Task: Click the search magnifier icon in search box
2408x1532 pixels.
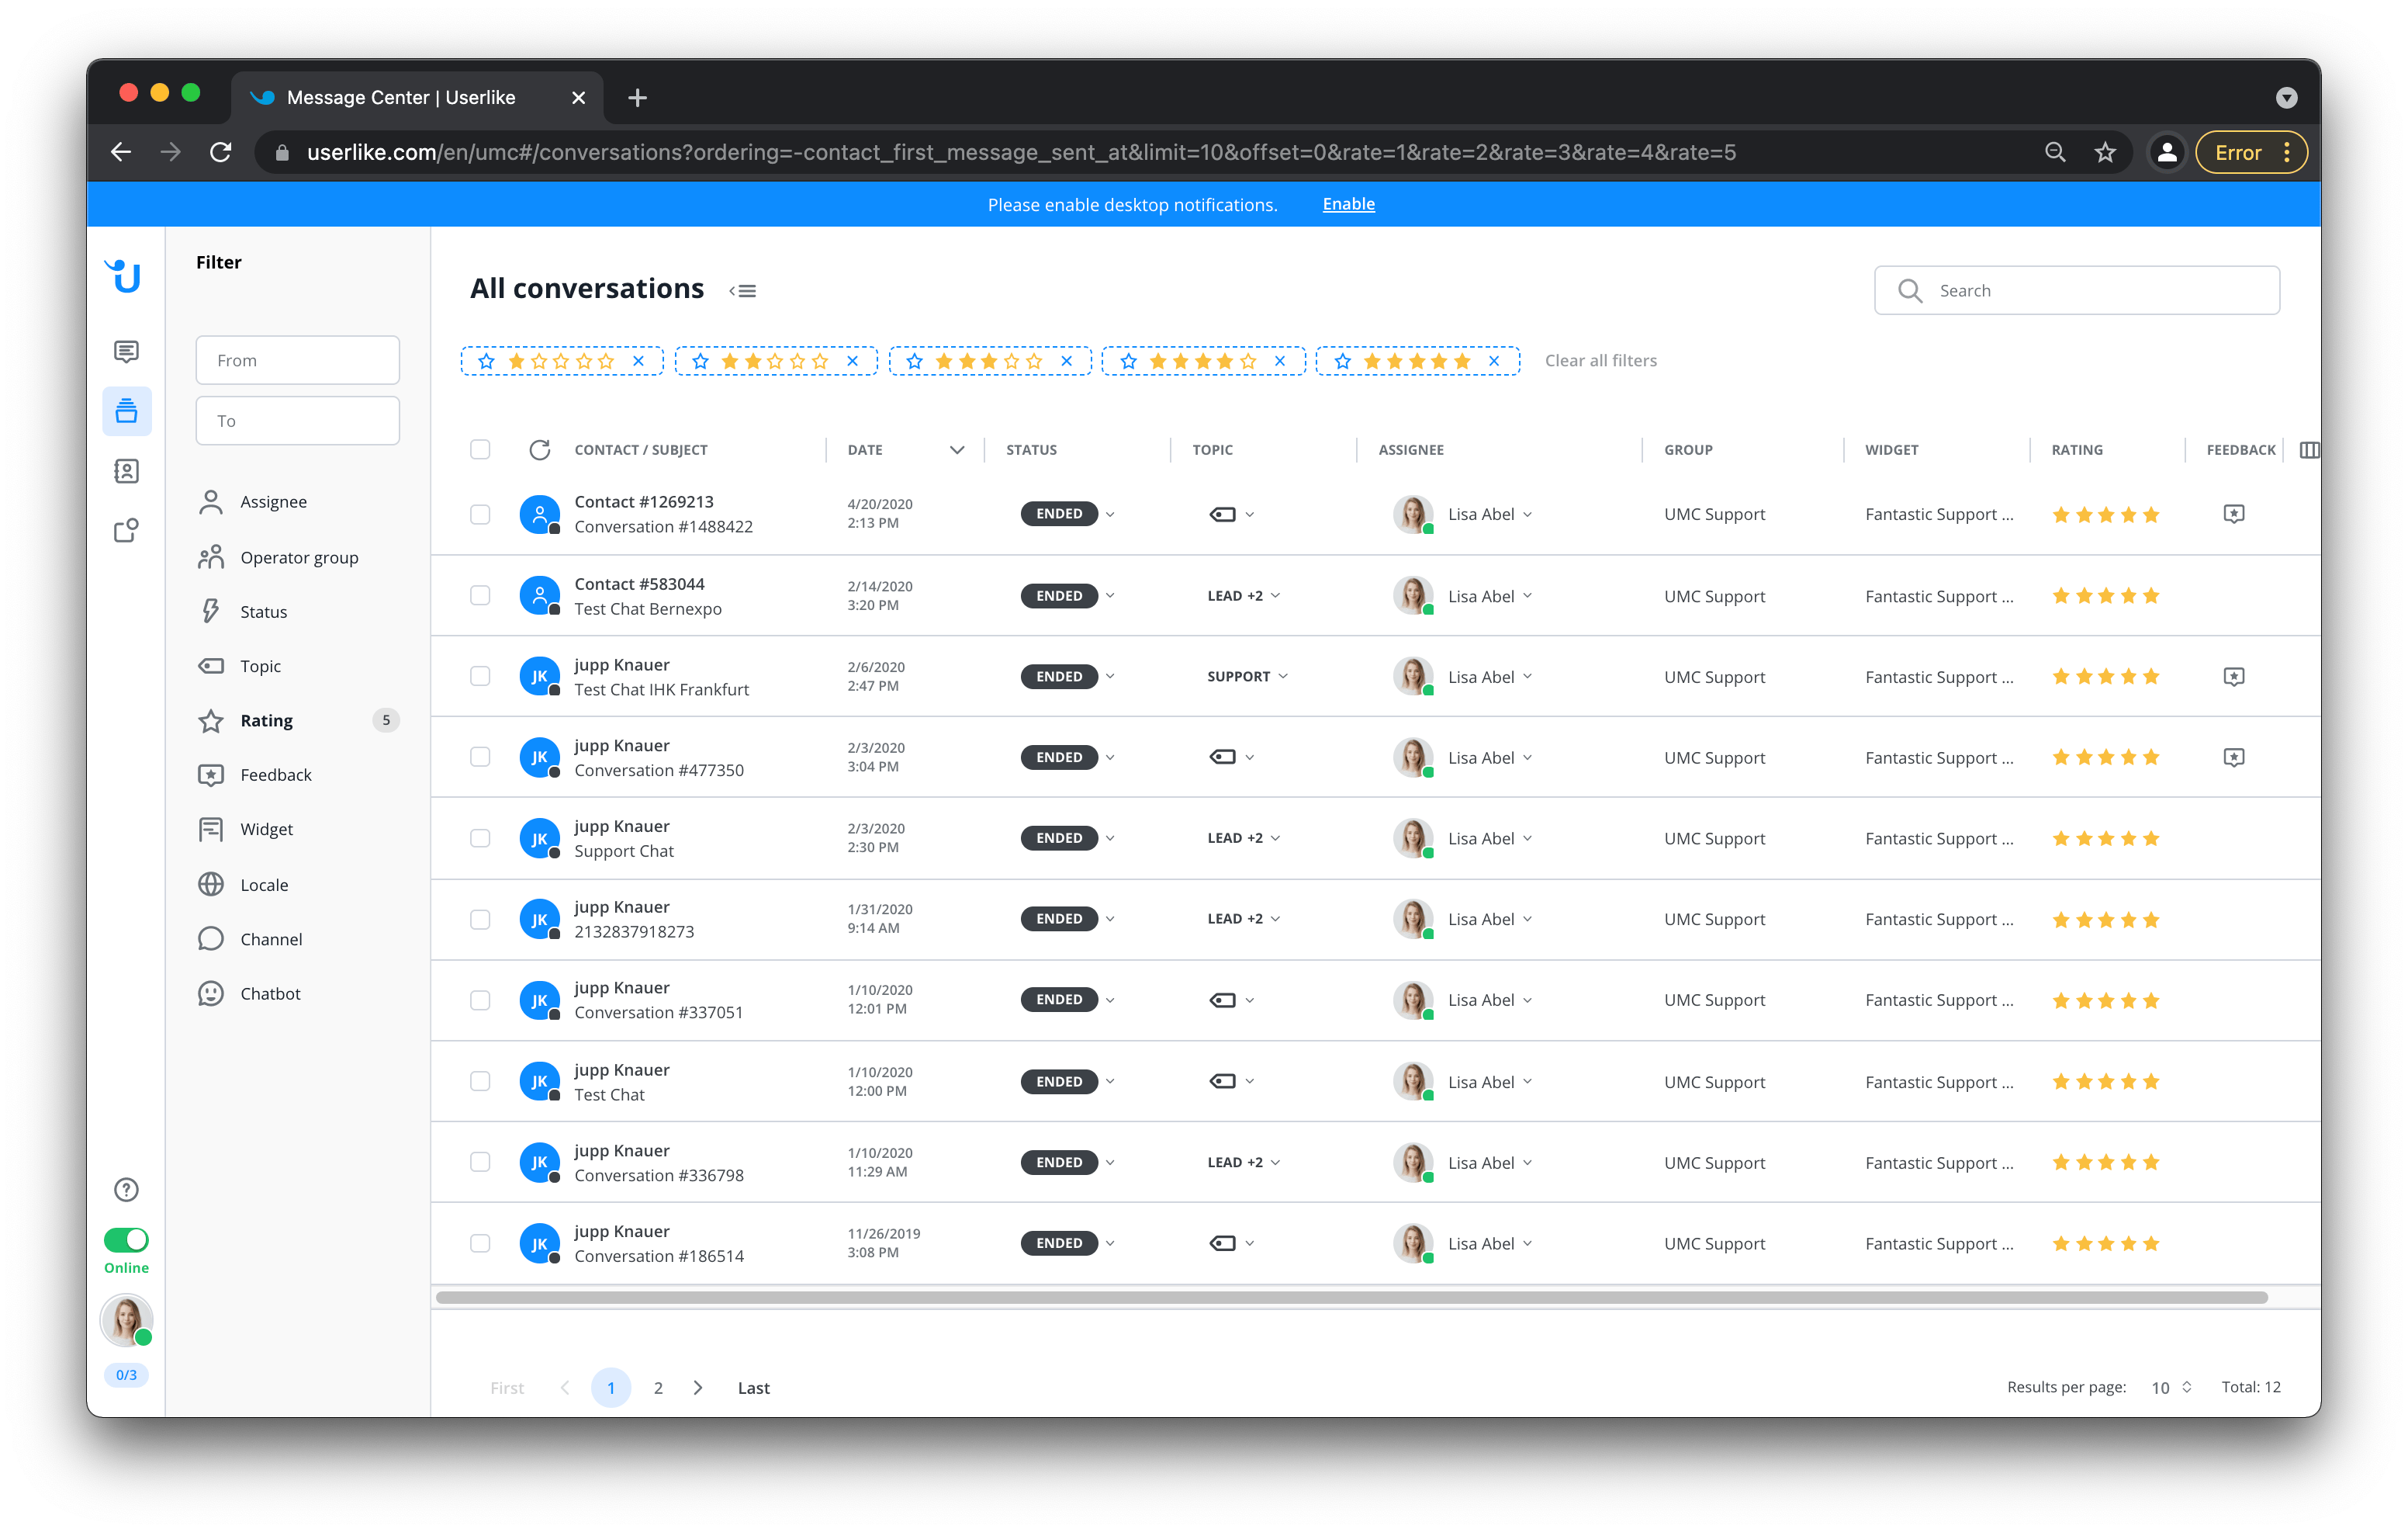Action: [x=1910, y=290]
